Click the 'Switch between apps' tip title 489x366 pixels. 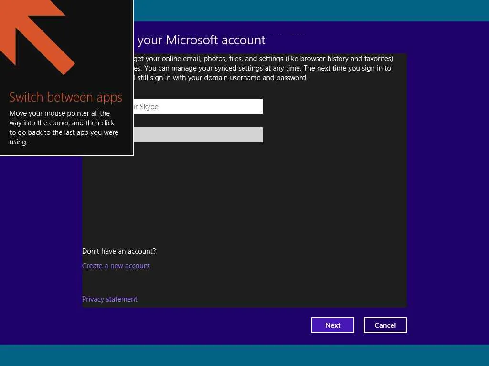click(x=65, y=97)
